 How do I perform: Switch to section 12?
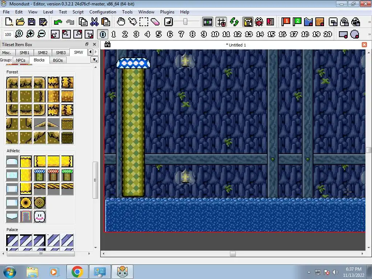[238, 34]
